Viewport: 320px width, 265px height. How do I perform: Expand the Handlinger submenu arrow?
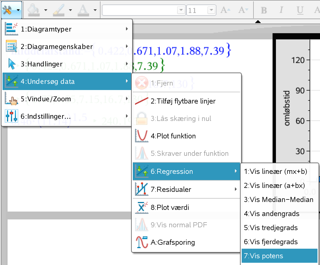tap(127, 64)
